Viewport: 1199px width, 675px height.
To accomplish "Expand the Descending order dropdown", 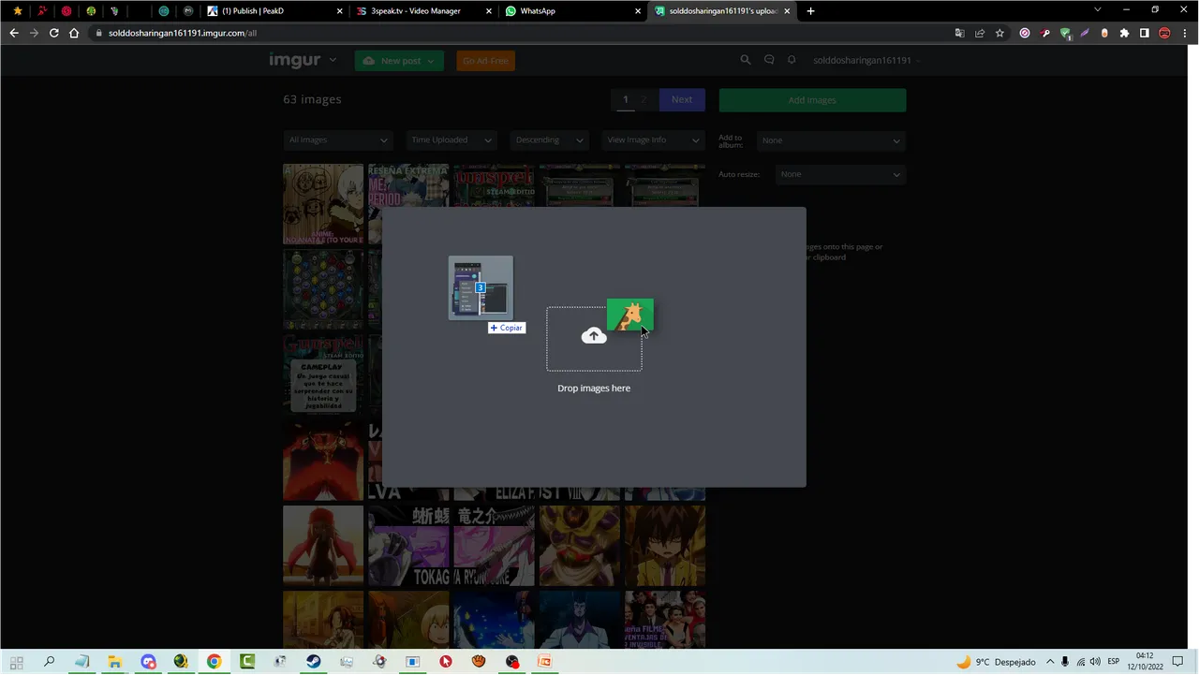I will pyautogui.click(x=549, y=140).
